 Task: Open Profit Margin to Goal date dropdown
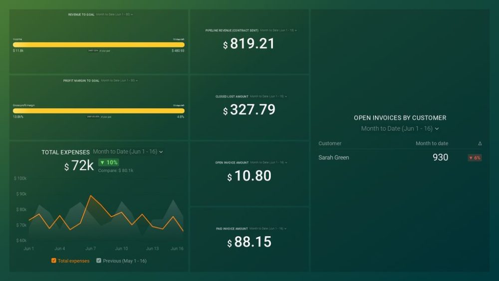pos(119,80)
